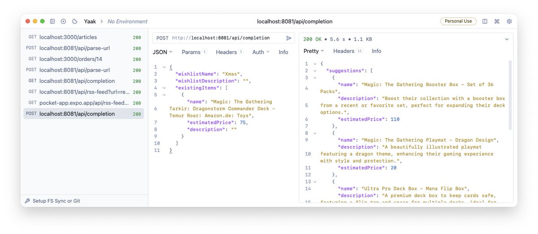This screenshot has height=234, width=538.
Task: Click the POST method selector in the URL bar
Action: pyautogui.click(x=162, y=38)
